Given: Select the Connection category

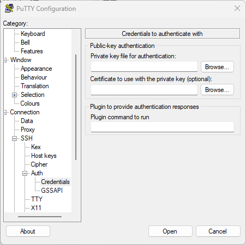Looking at the screenshot, I should [25, 112].
